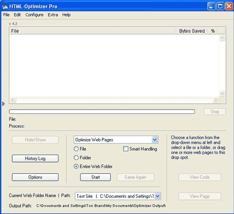Click the file list scroll down arrow
234x214 pixels.
pyautogui.click(x=222, y=94)
